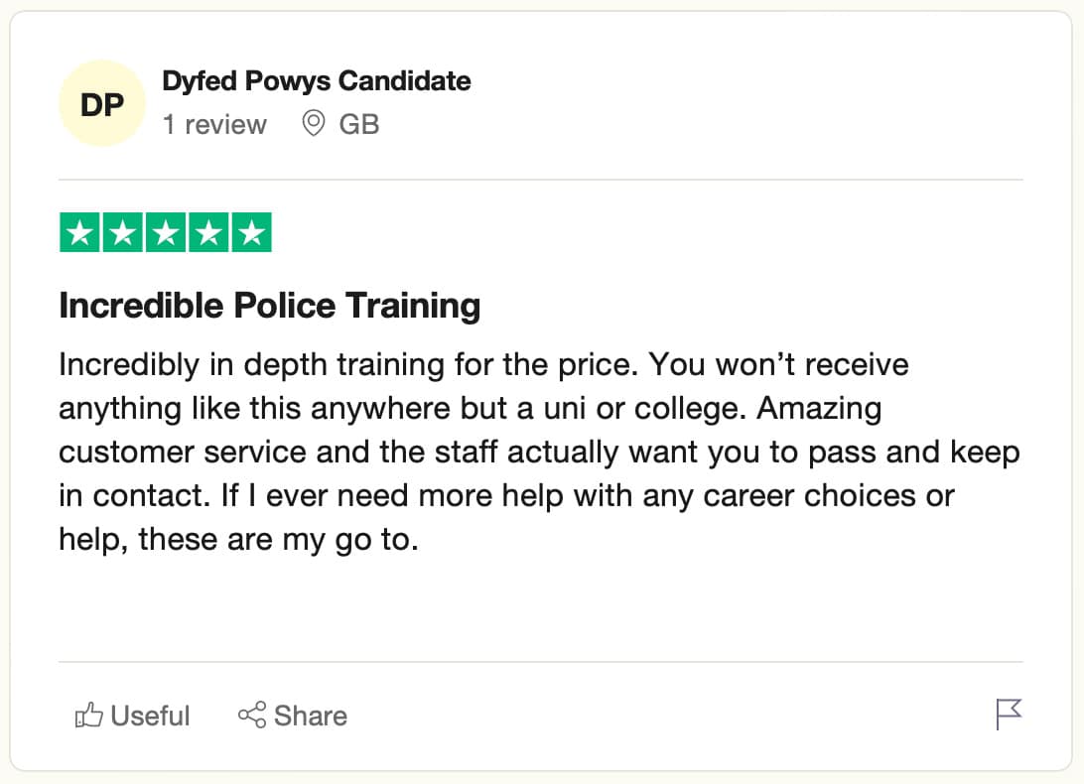Click the third green rating star
This screenshot has width=1084, height=784.
[x=166, y=234]
